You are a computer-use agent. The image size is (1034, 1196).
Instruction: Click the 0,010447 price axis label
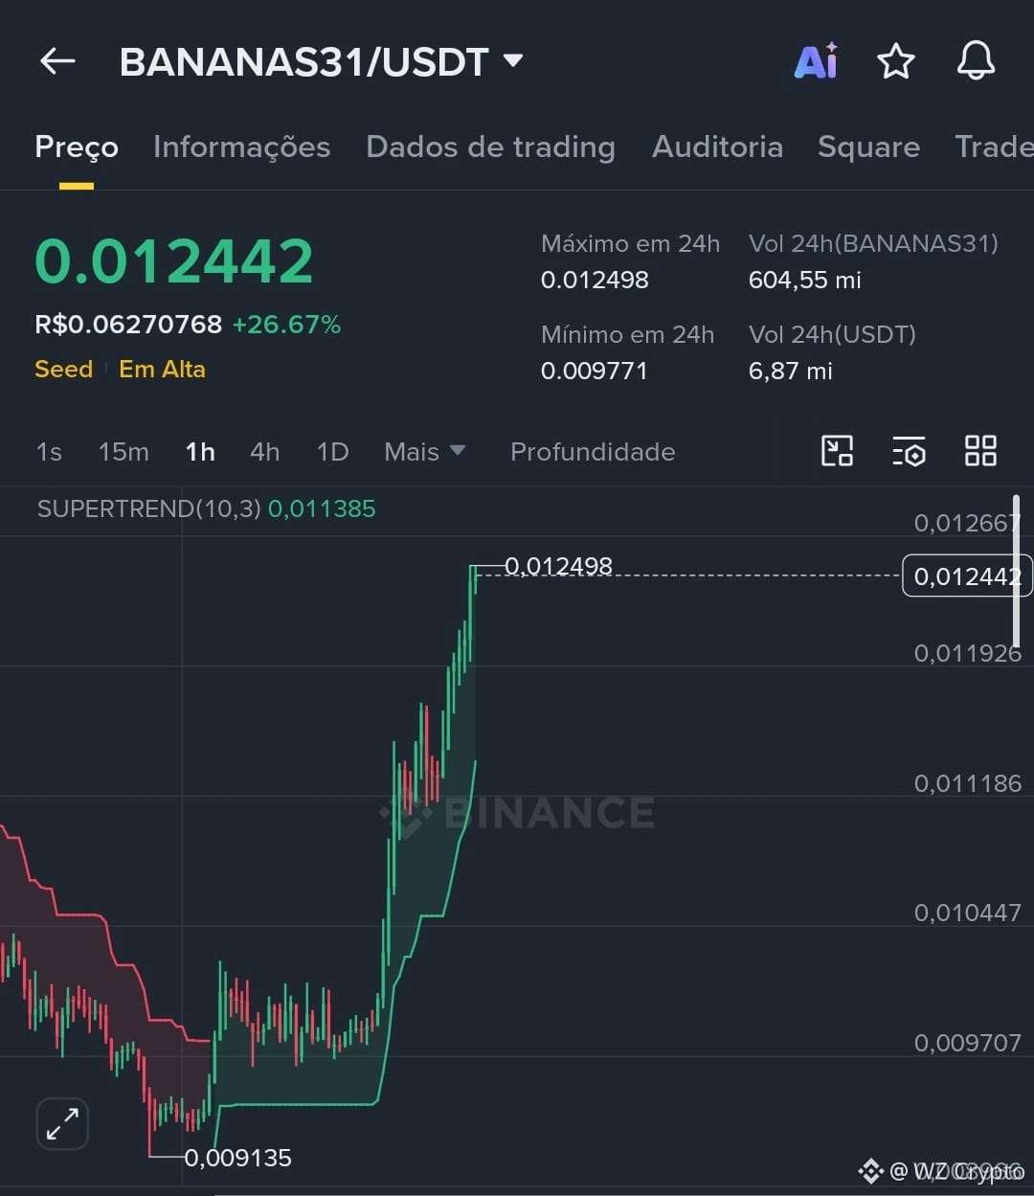[x=967, y=913]
